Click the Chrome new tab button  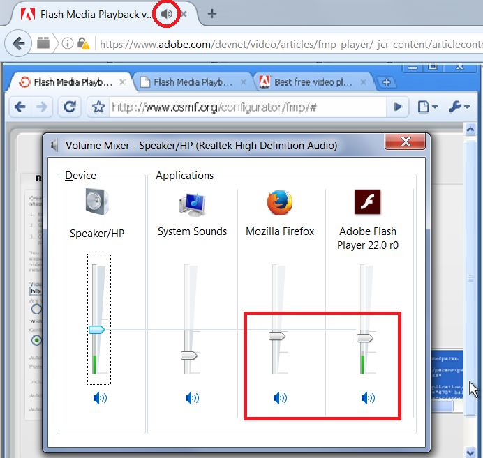point(386,82)
